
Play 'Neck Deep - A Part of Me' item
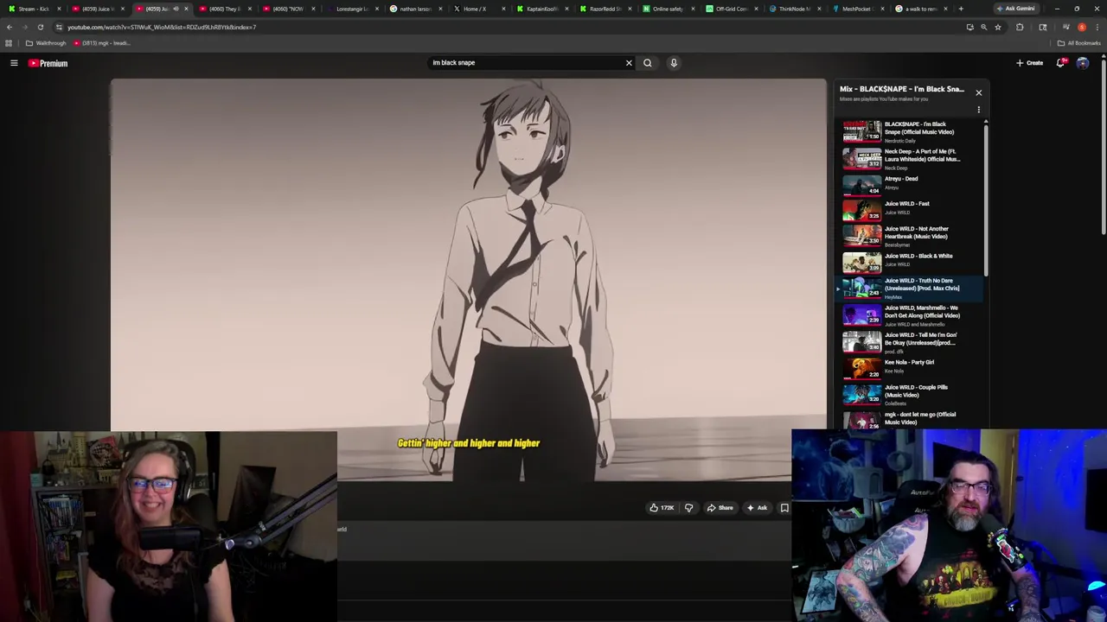(910, 159)
